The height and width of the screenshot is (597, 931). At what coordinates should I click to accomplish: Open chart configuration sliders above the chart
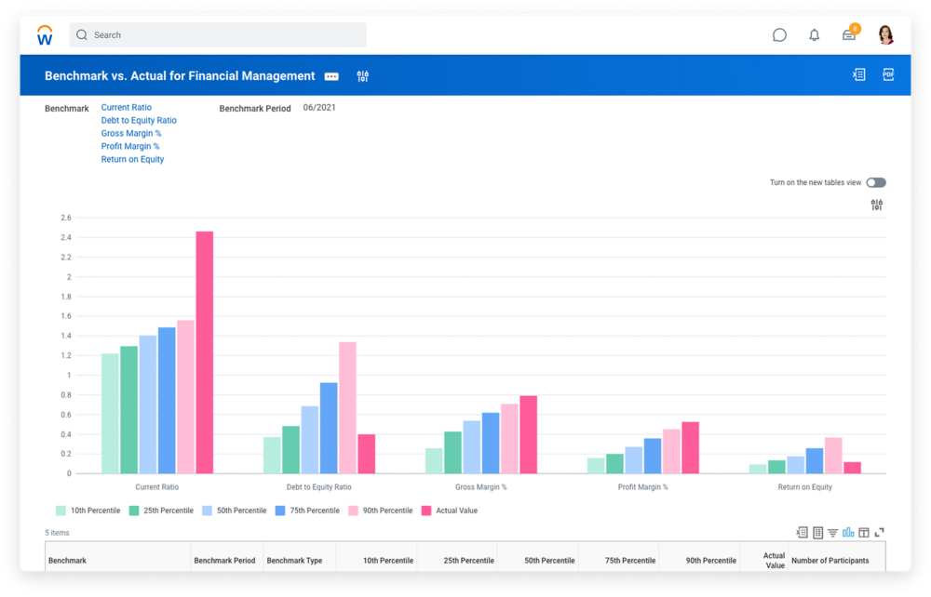[875, 205]
